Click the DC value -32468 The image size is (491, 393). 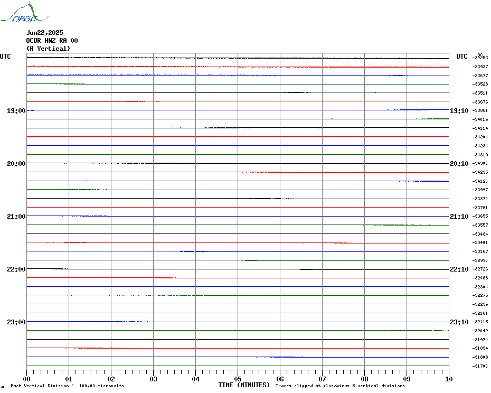(x=480, y=278)
